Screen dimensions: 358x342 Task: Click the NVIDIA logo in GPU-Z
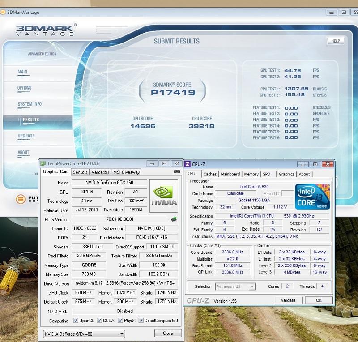(164, 196)
